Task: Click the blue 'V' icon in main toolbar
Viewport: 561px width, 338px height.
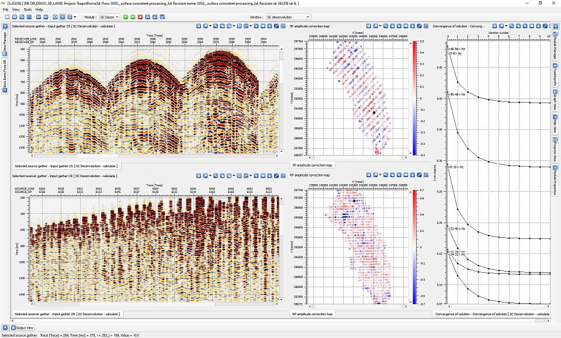Action: pyautogui.click(x=163, y=17)
